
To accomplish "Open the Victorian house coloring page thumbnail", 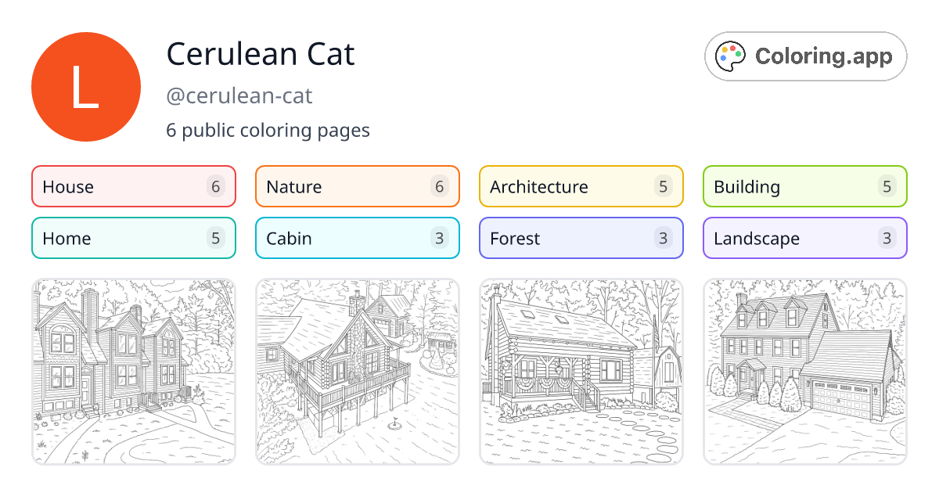I will click(x=133, y=371).
